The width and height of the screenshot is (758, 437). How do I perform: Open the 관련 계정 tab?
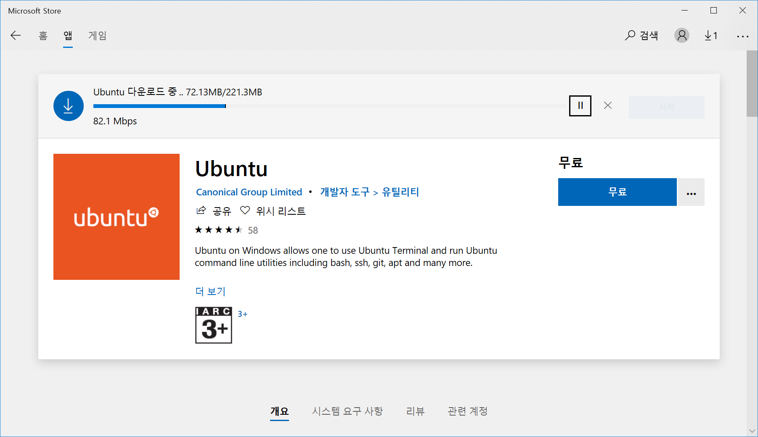468,411
